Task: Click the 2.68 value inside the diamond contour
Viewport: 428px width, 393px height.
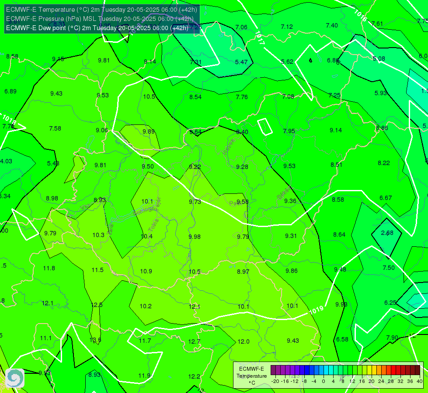Action: (x=387, y=233)
